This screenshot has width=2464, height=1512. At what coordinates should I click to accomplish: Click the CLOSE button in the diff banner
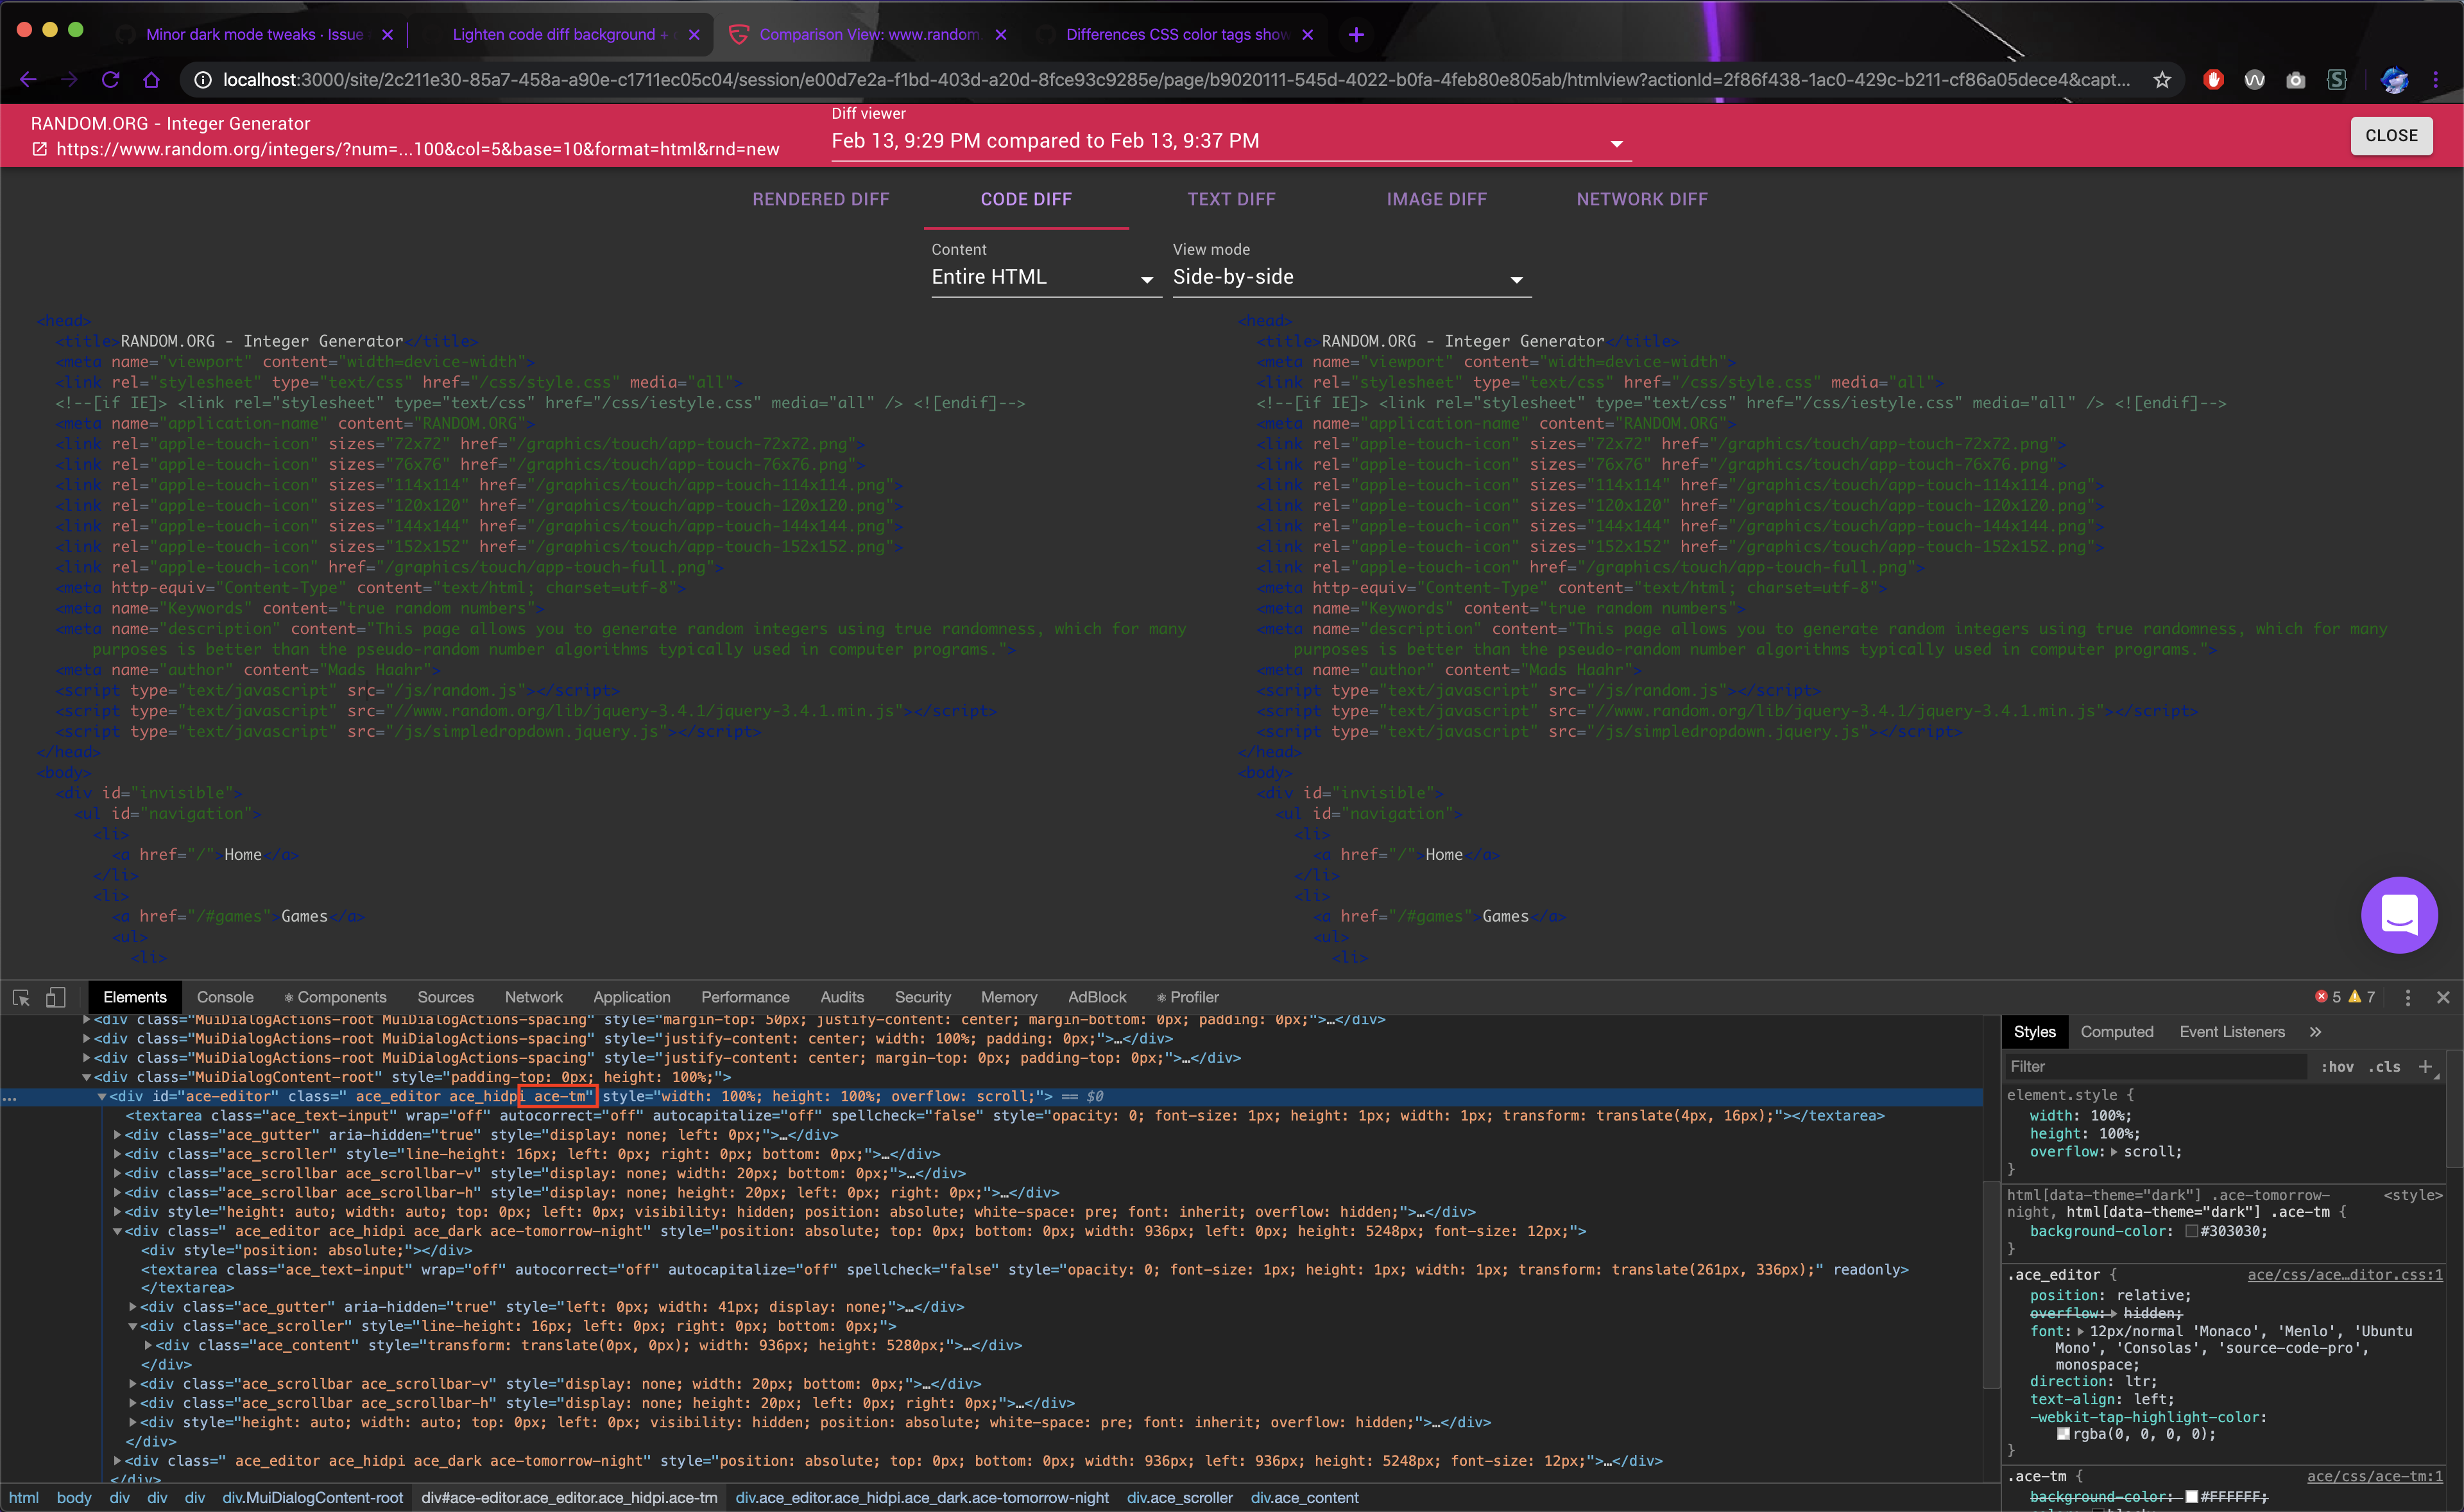[2392, 136]
